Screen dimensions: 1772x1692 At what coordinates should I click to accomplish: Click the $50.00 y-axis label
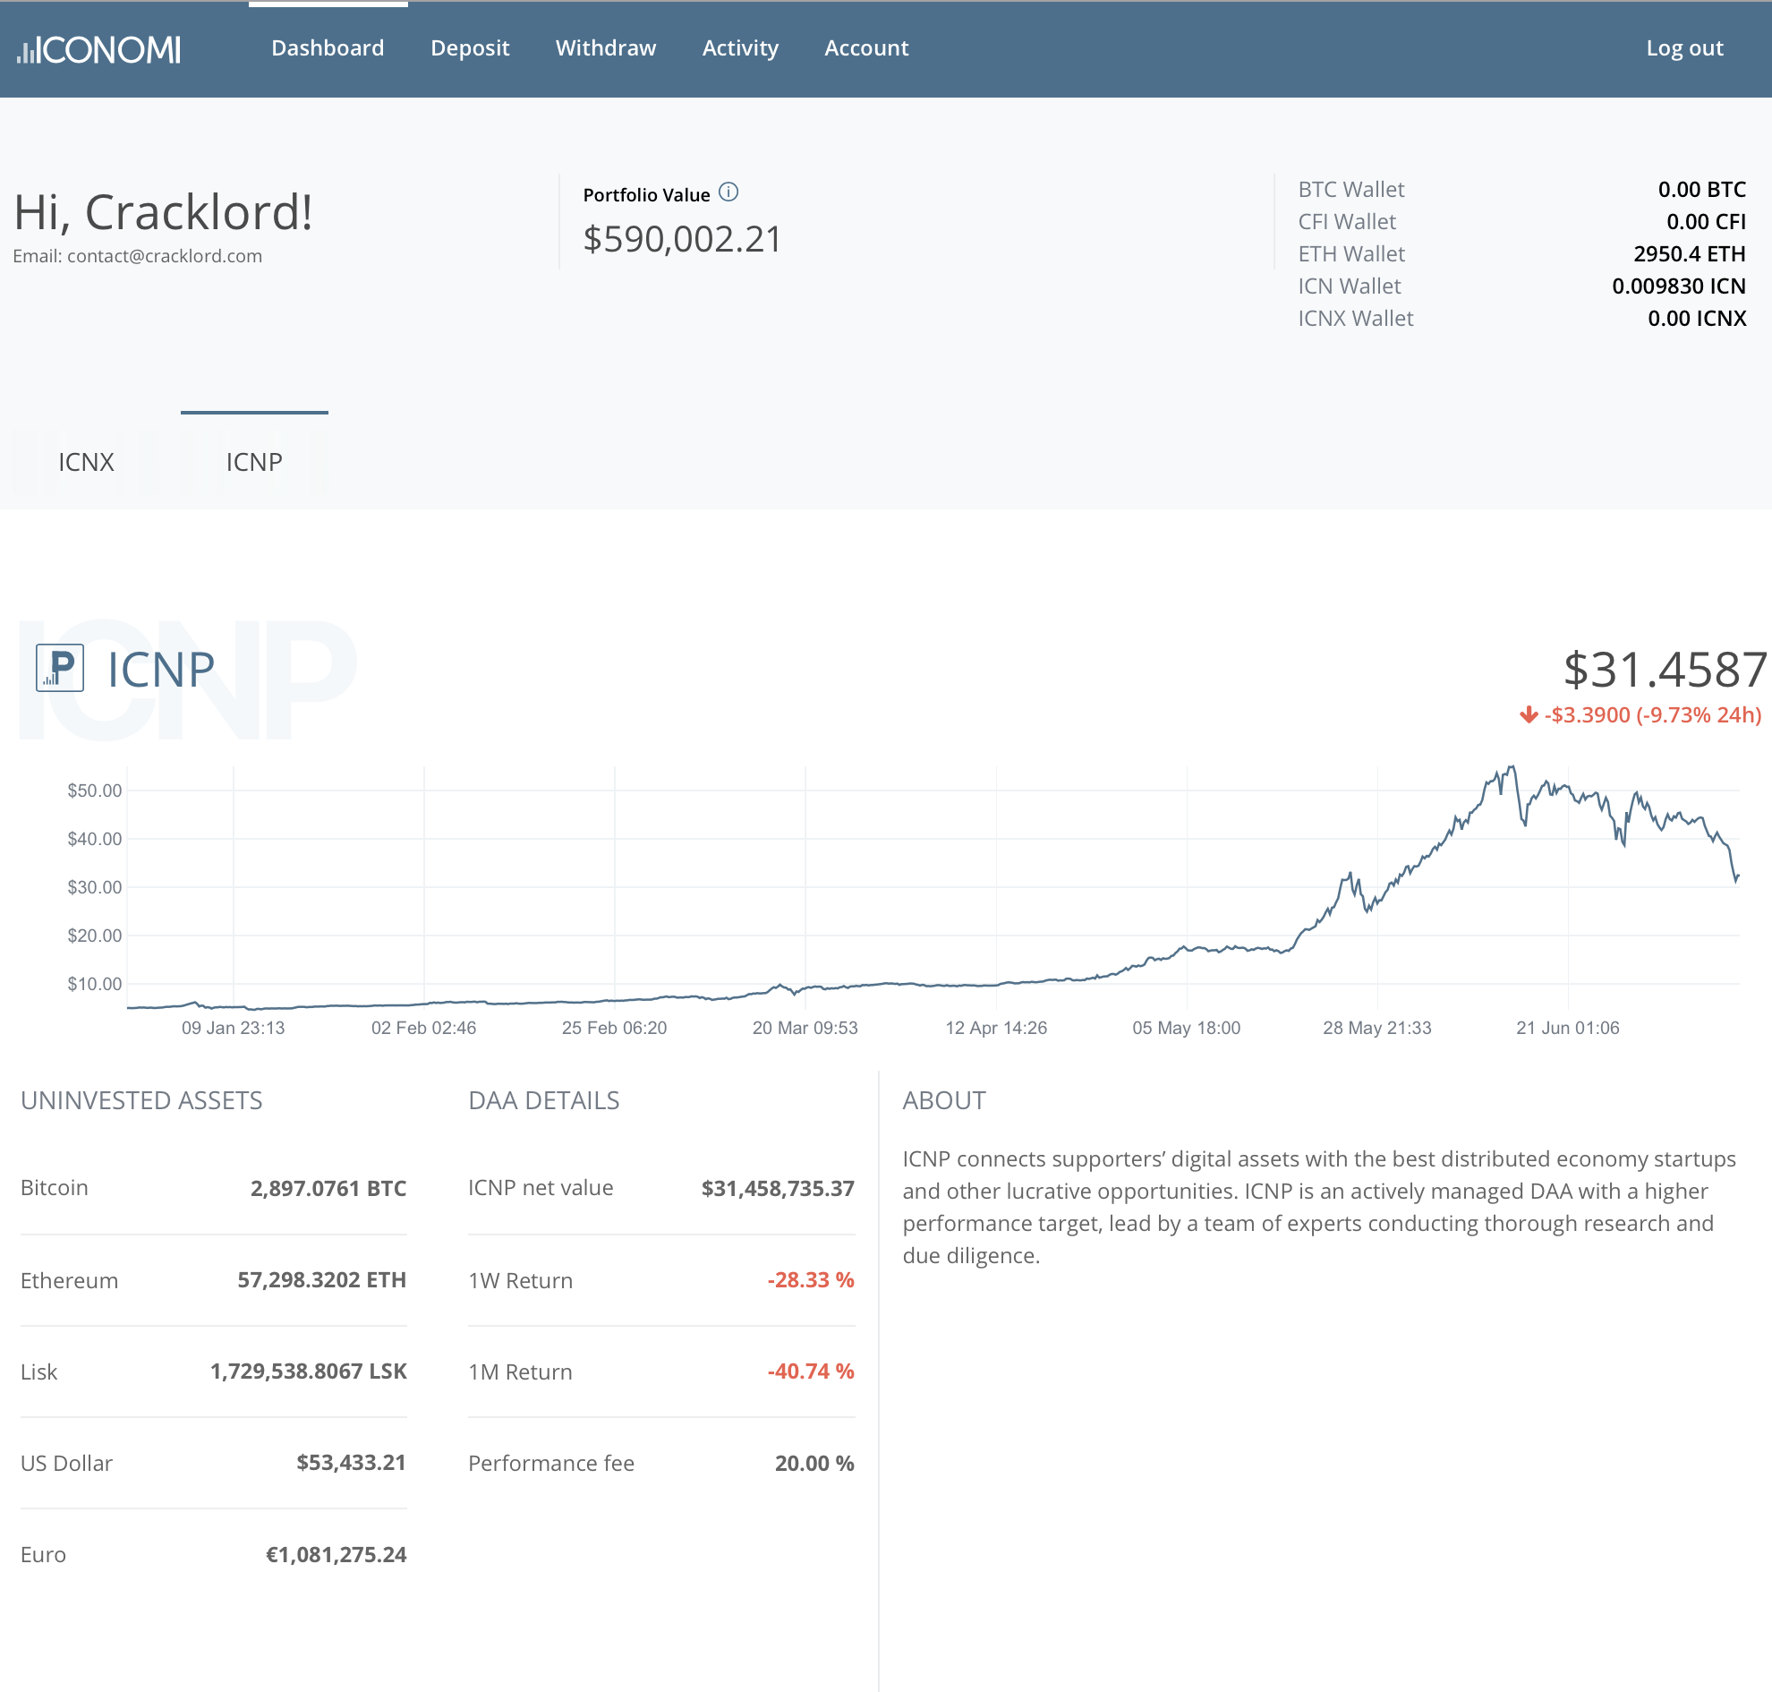tap(94, 790)
